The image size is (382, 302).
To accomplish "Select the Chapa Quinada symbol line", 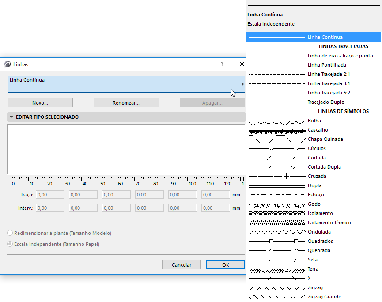I will coord(314,139).
